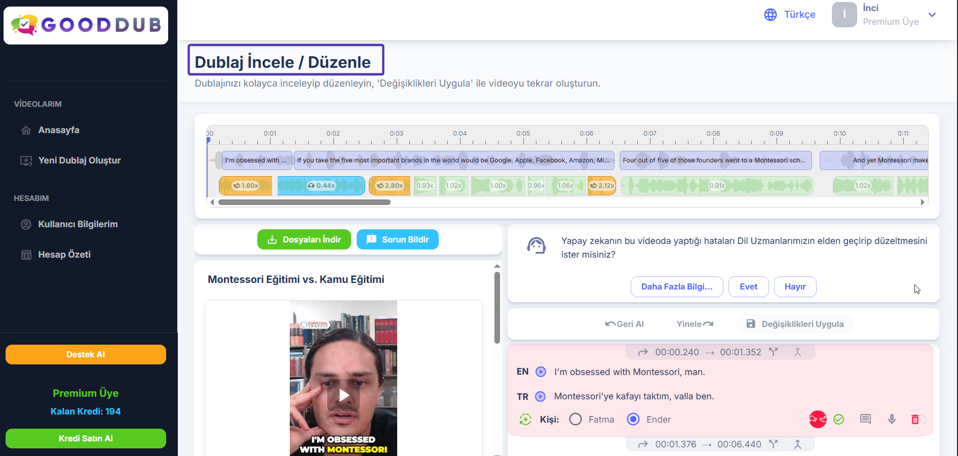Screen dimensions: 958x456
Task: Click the green checkmark approve icon
Action: tap(839, 419)
